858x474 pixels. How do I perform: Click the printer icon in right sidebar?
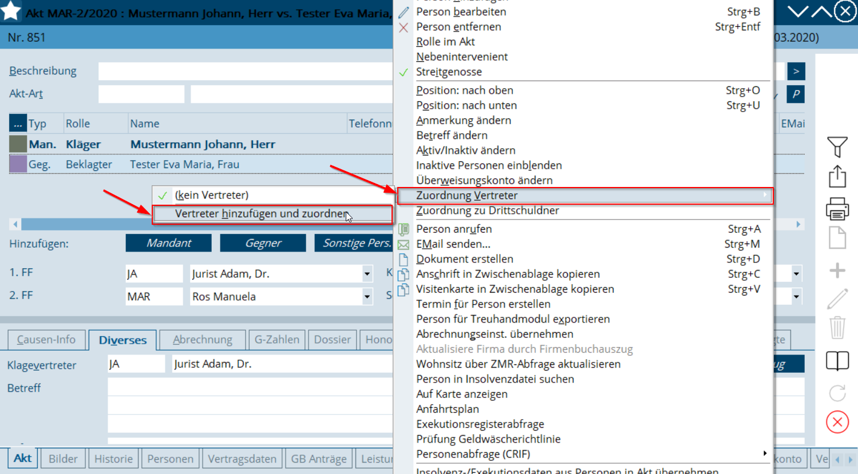pos(837,209)
